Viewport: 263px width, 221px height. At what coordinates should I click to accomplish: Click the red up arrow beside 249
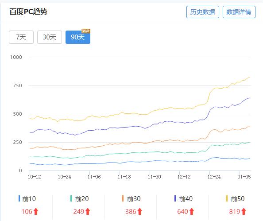[x=88, y=211]
